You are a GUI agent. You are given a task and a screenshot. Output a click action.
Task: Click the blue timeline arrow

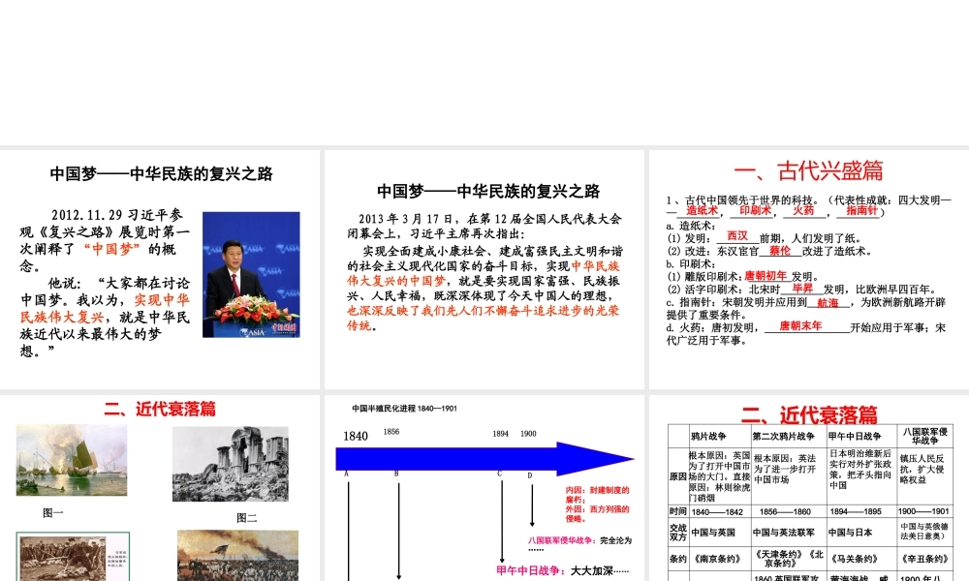tap(485, 459)
